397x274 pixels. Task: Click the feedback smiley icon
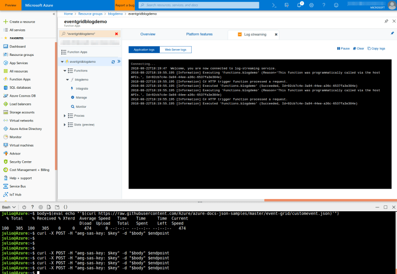[x=336, y=5]
